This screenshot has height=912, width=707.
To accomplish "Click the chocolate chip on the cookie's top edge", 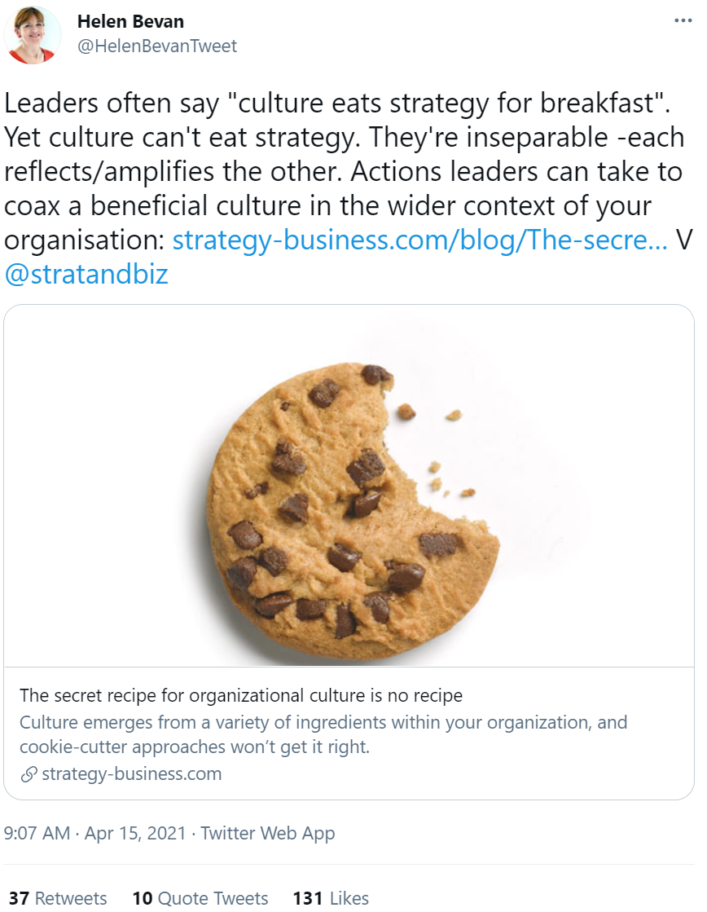I will pyautogui.click(x=376, y=374).
